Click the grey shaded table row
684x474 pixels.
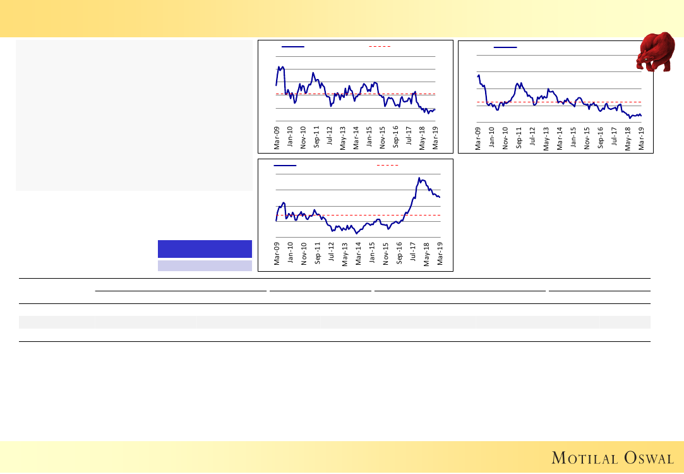335,322
